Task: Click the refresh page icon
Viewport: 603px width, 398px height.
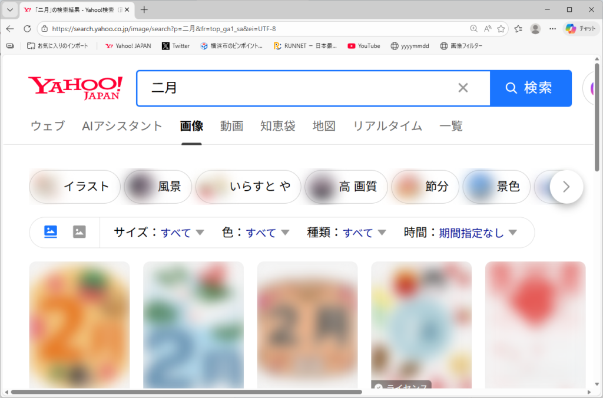Action: 27,29
